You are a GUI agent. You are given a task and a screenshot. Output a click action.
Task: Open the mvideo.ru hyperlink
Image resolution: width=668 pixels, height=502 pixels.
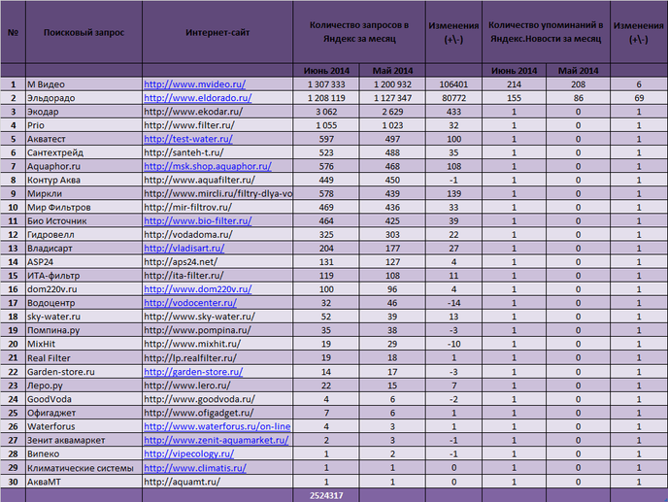click(195, 84)
